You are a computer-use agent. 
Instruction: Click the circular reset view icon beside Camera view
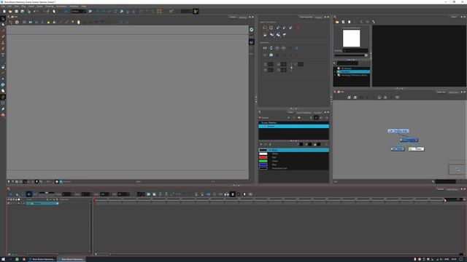pos(251,30)
